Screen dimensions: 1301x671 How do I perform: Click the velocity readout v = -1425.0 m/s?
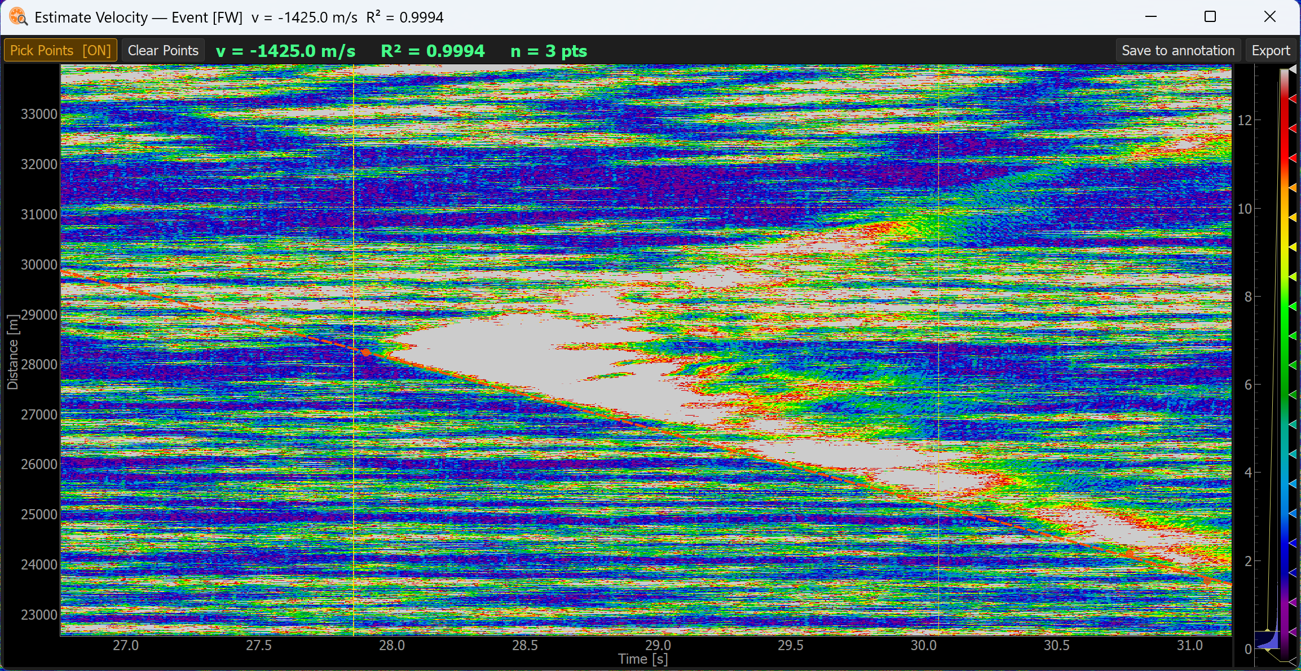pyautogui.click(x=286, y=51)
